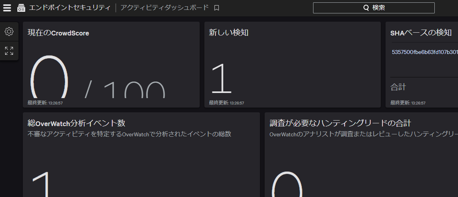Select the 現在のCrowdScore widget title
This screenshot has width=458, height=197.
point(58,33)
